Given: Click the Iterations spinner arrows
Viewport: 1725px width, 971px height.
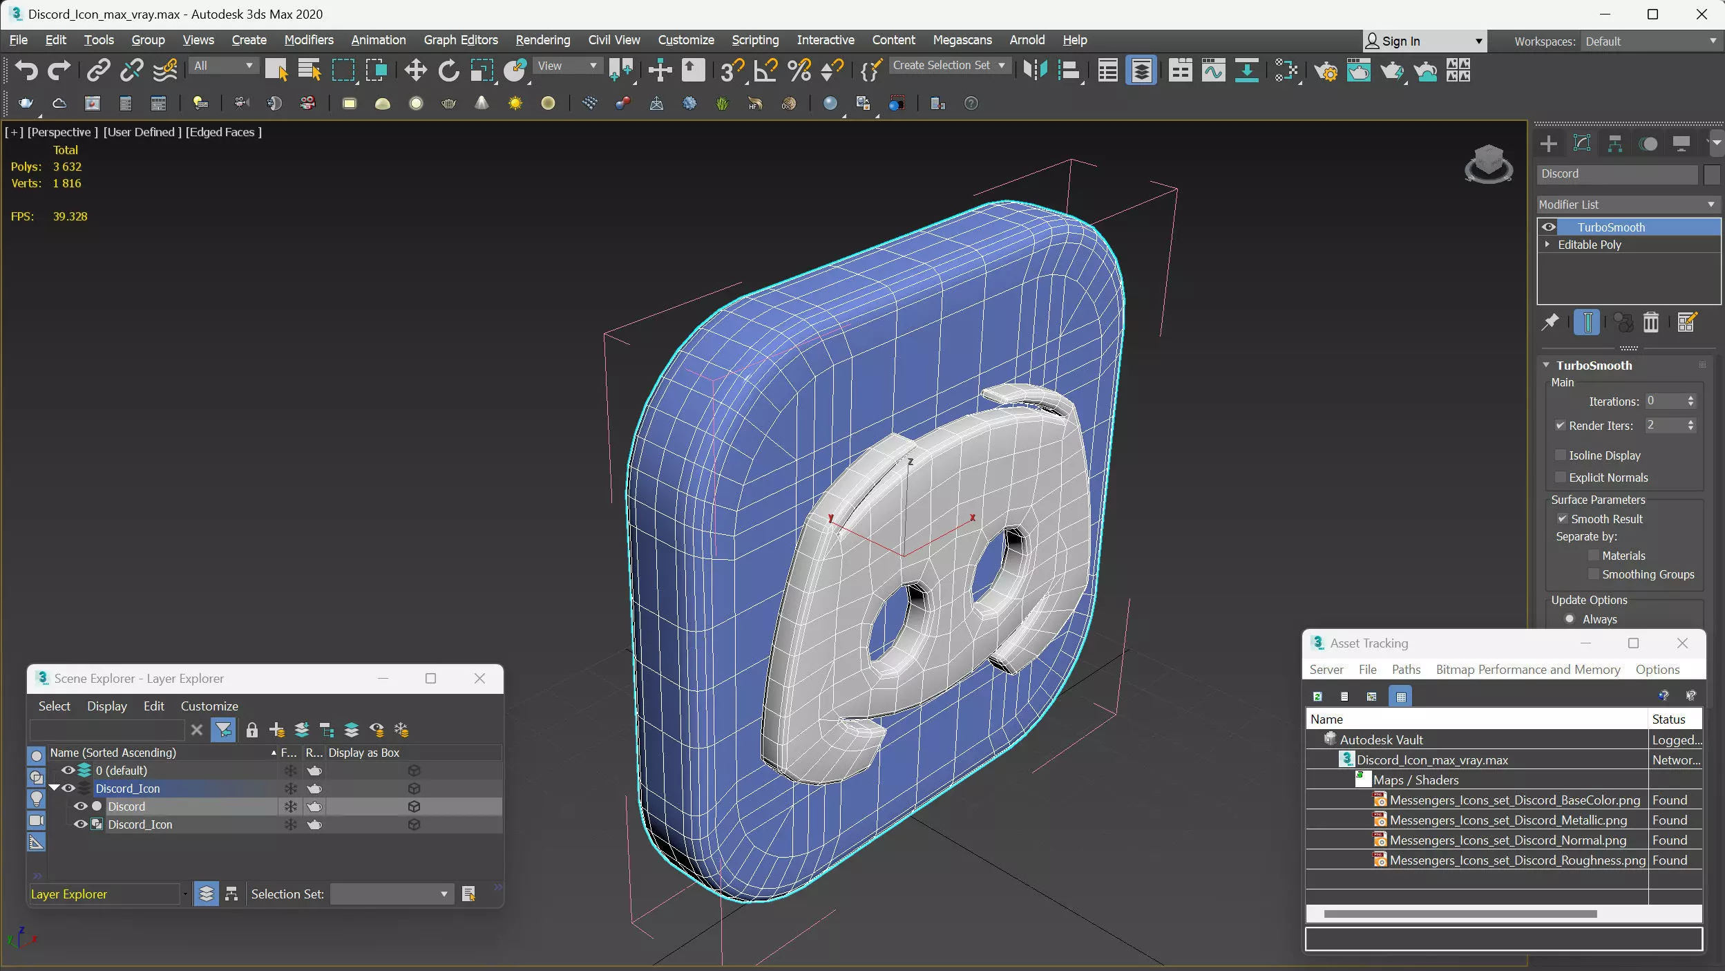Looking at the screenshot, I should pos(1690,401).
